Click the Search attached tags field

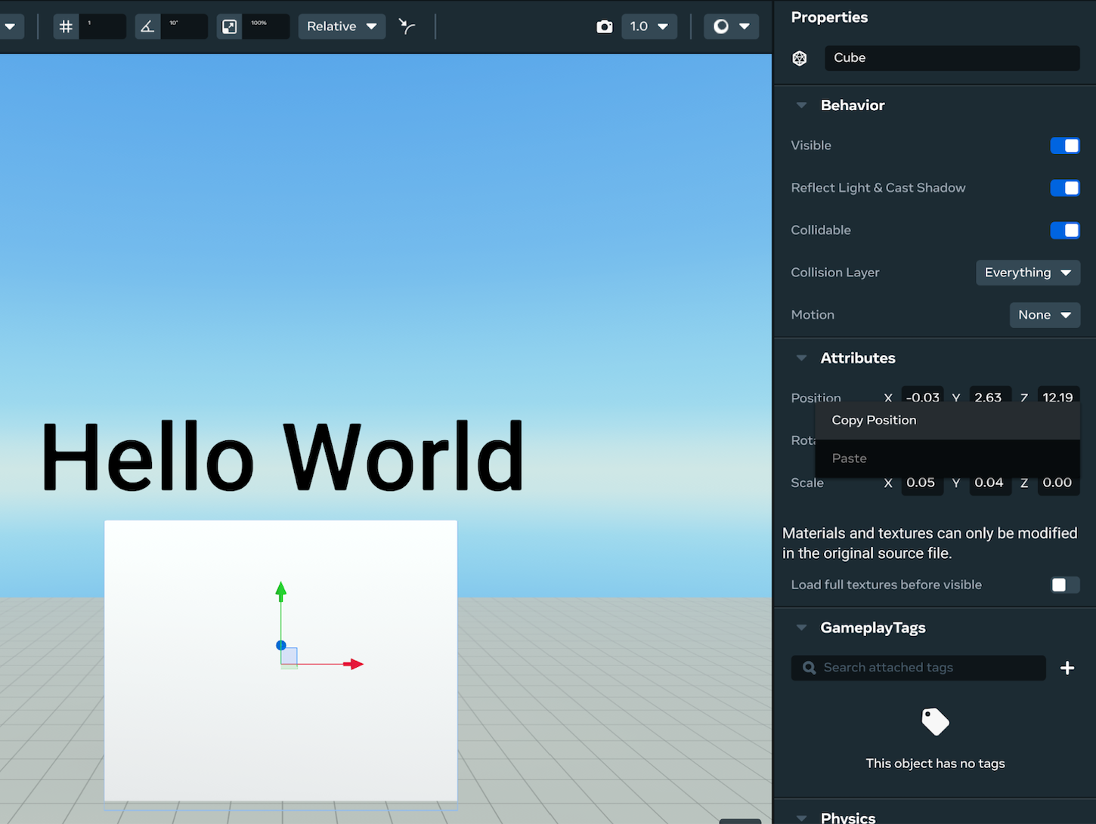coord(918,668)
